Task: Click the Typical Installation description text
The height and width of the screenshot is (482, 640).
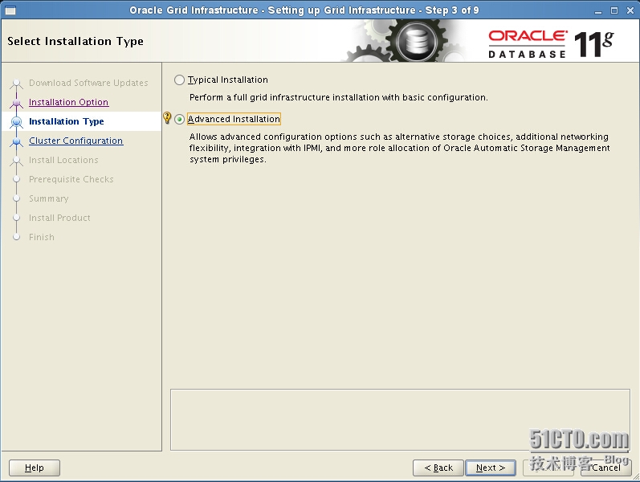Action: (339, 97)
